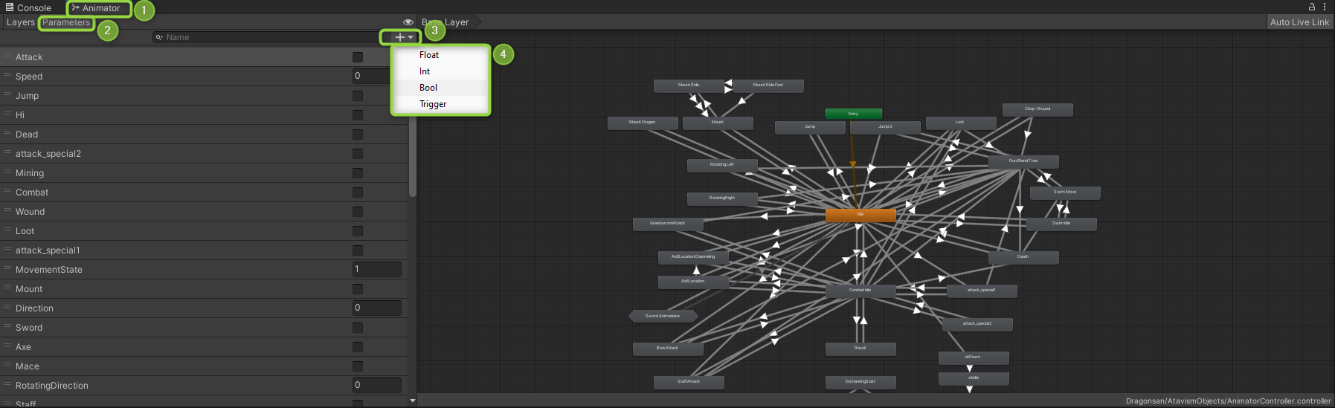Click the scroll down arrow below parameter list
Image resolution: width=1335 pixels, height=408 pixels.
click(413, 401)
